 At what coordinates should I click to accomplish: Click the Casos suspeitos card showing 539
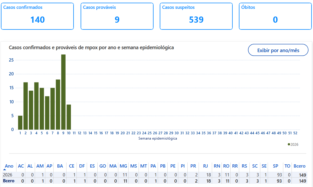coord(196,16)
